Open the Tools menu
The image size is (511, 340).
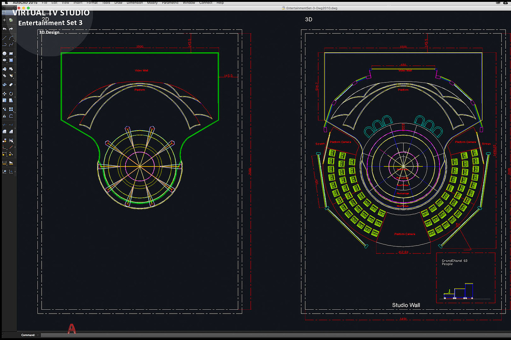[x=106, y=3]
